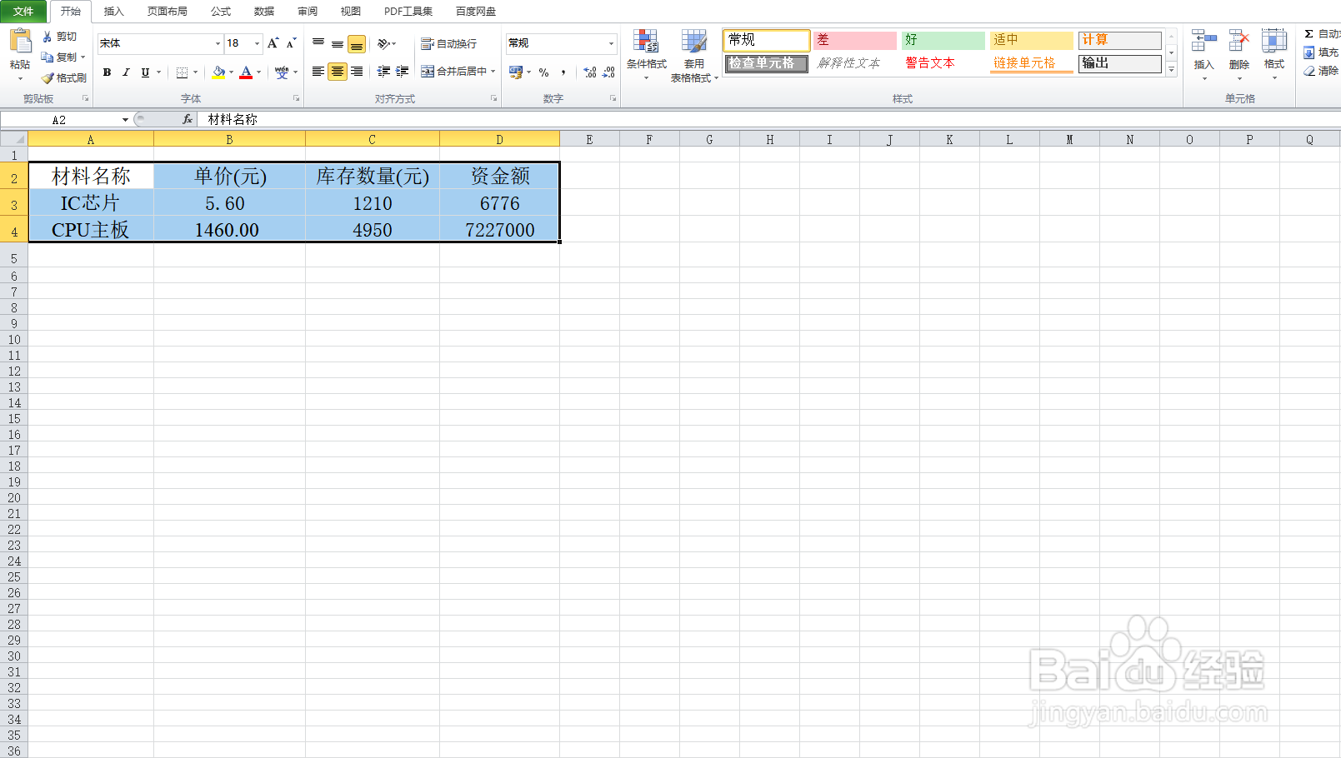The image size is (1341, 758).
Task: Expand the font color dropdown arrow
Action: (259, 72)
